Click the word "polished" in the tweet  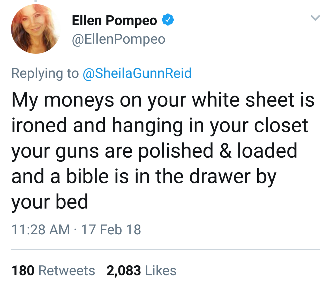(x=176, y=151)
